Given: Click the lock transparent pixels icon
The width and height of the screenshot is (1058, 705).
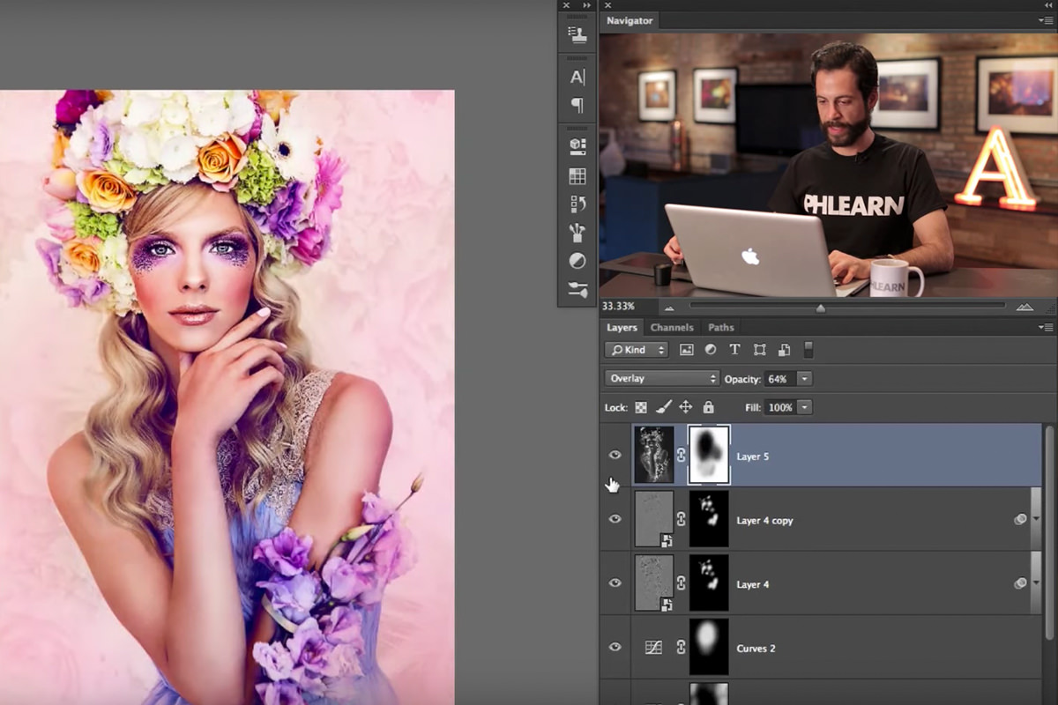Looking at the screenshot, I should pyautogui.click(x=641, y=407).
